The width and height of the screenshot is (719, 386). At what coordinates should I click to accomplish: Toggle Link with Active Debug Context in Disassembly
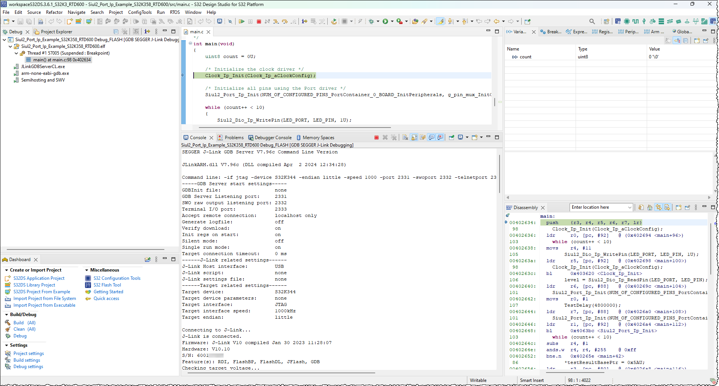click(659, 208)
